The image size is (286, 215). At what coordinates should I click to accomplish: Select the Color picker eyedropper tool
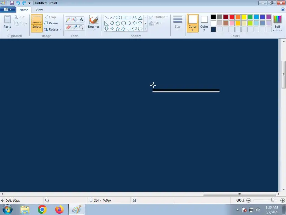click(75, 27)
